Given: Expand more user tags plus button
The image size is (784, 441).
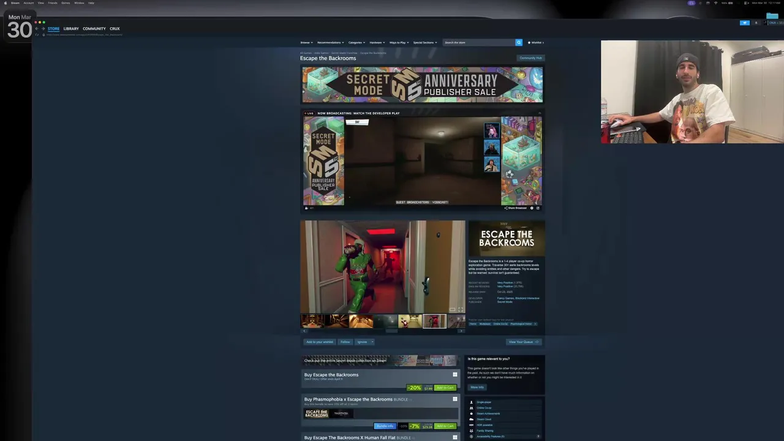Looking at the screenshot, I should point(535,324).
